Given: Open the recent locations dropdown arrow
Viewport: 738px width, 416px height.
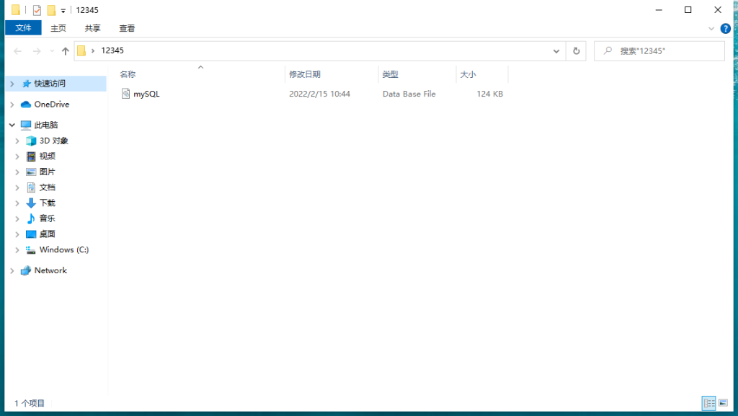Looking at the screenshot, I should 52,50.
